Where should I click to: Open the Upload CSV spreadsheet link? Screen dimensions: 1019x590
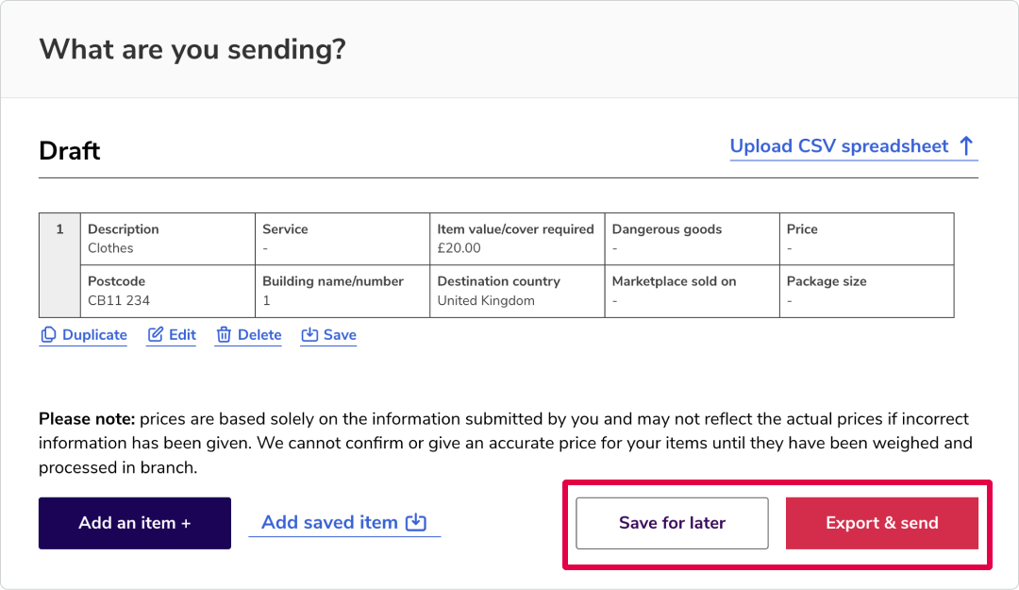click(853, 146)
